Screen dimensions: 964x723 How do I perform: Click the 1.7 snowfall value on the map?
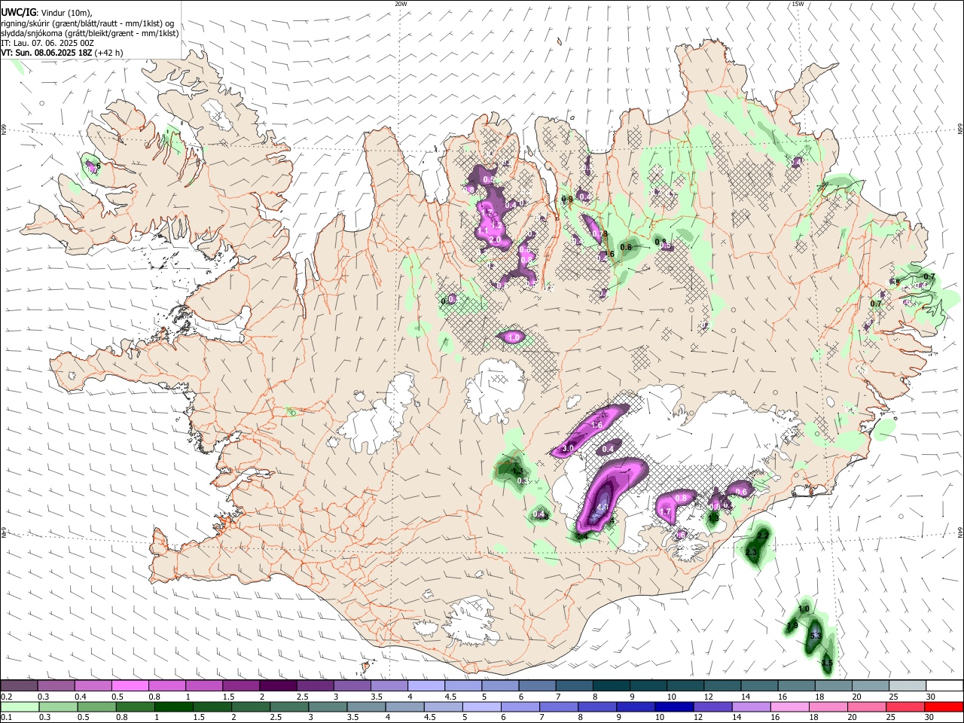[665, 512]
